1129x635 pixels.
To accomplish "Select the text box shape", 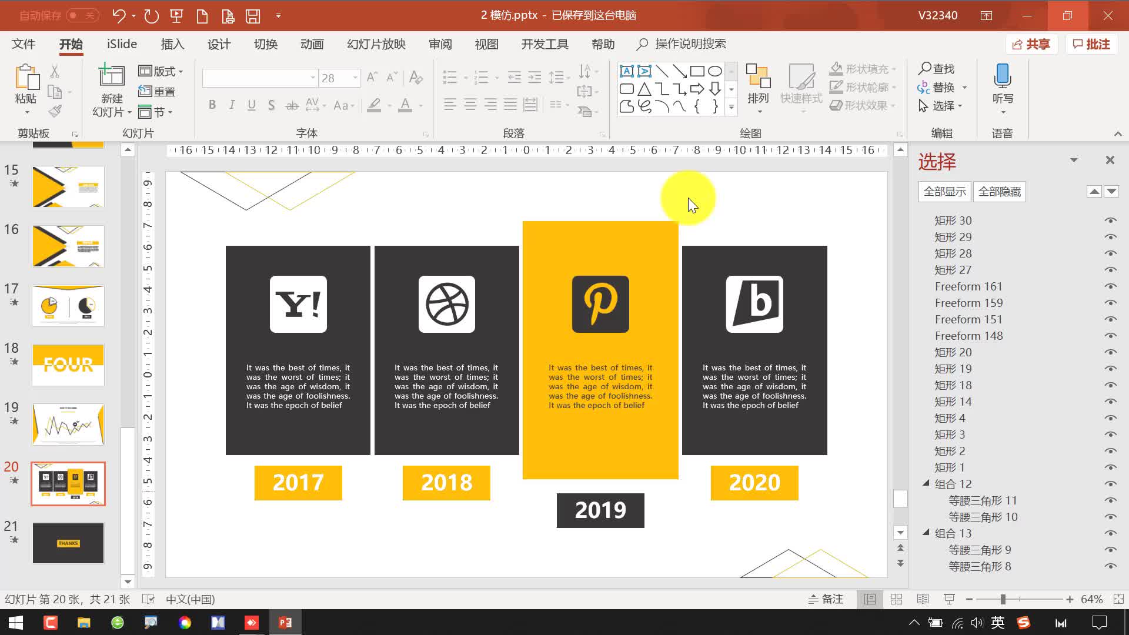I will [x=627, y=71].
